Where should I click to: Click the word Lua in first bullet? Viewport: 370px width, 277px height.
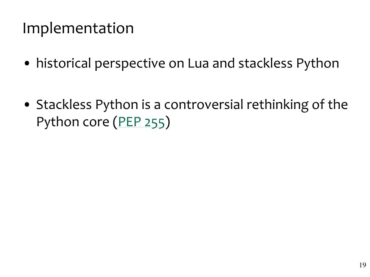[198, 63]
